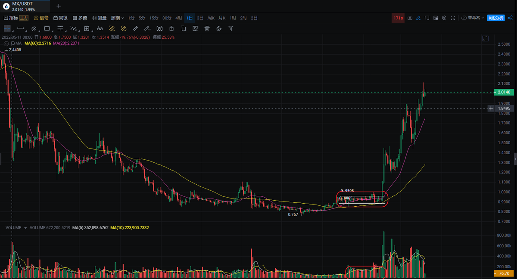Click the paperclip icon in drawing toolbar
The width and height of the screenshot is (517, 279).
tap(219, 28)
